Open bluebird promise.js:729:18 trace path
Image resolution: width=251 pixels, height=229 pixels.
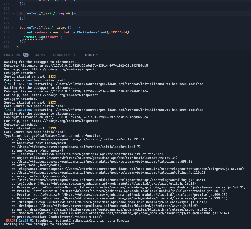[144, 198]
